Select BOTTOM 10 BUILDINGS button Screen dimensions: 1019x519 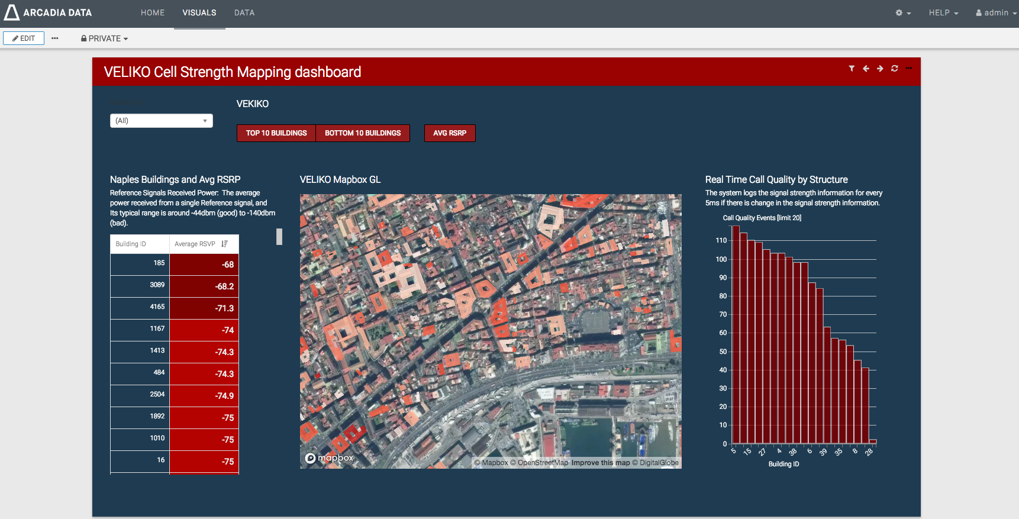click(x=363, y=133)
